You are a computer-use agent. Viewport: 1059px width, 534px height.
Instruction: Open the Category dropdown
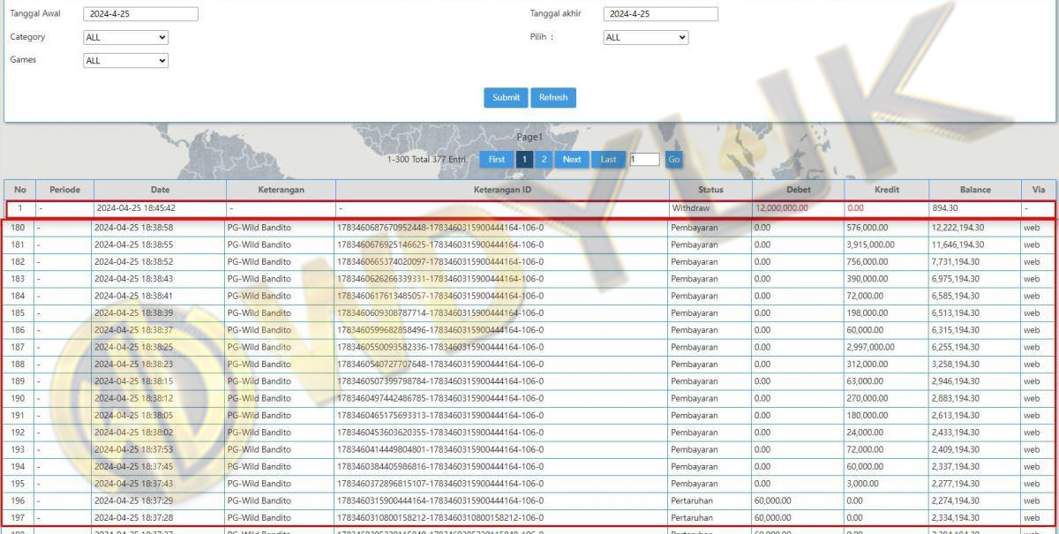tap(125, 38)
